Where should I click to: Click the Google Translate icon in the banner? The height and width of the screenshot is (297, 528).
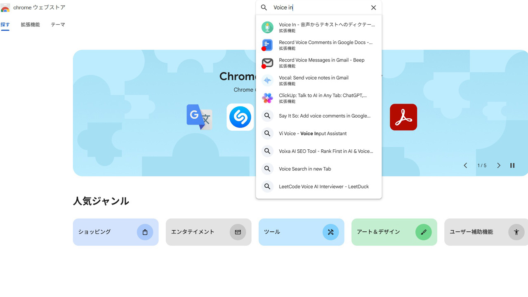tap(200, 117)
